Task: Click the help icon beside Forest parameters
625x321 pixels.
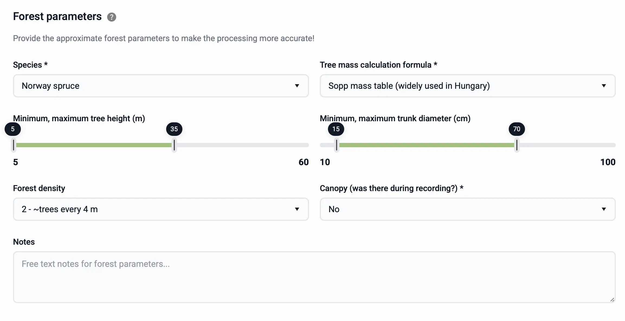Action: (x=111, y=17)
